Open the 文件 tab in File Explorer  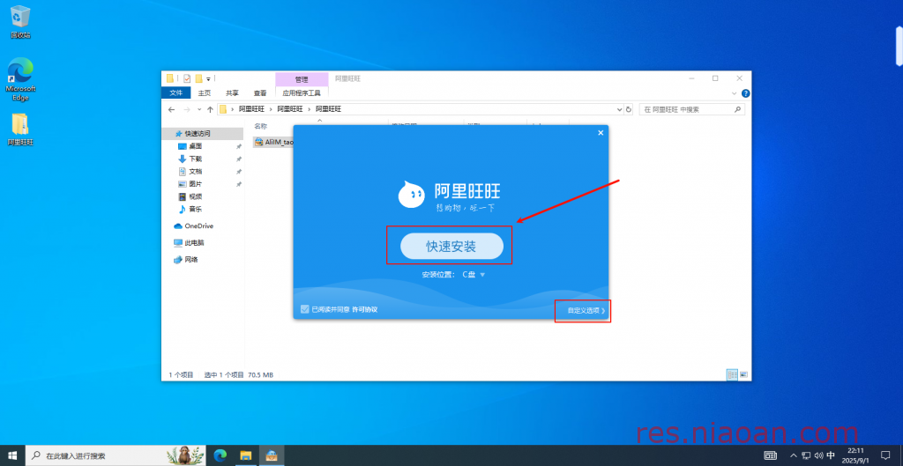pyautogui.click(x=176, y=92)
